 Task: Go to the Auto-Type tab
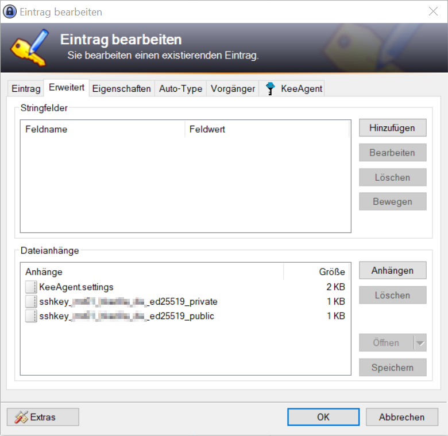[x=180, y=89]
